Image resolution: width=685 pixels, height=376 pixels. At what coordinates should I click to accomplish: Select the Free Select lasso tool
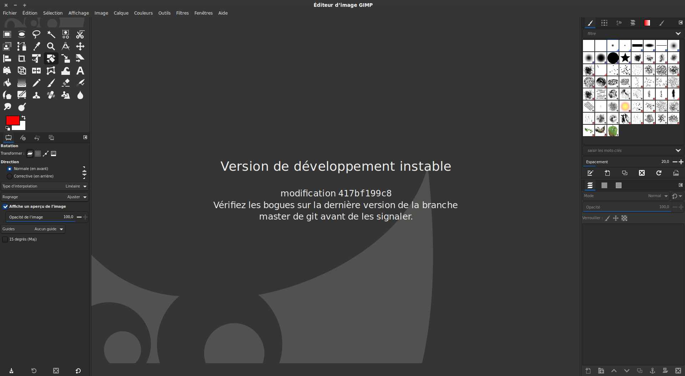point(36,35)
